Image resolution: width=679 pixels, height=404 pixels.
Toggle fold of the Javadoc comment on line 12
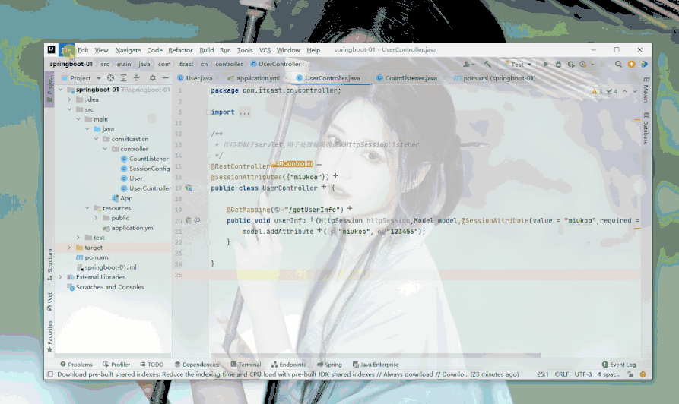click(208, 134)
